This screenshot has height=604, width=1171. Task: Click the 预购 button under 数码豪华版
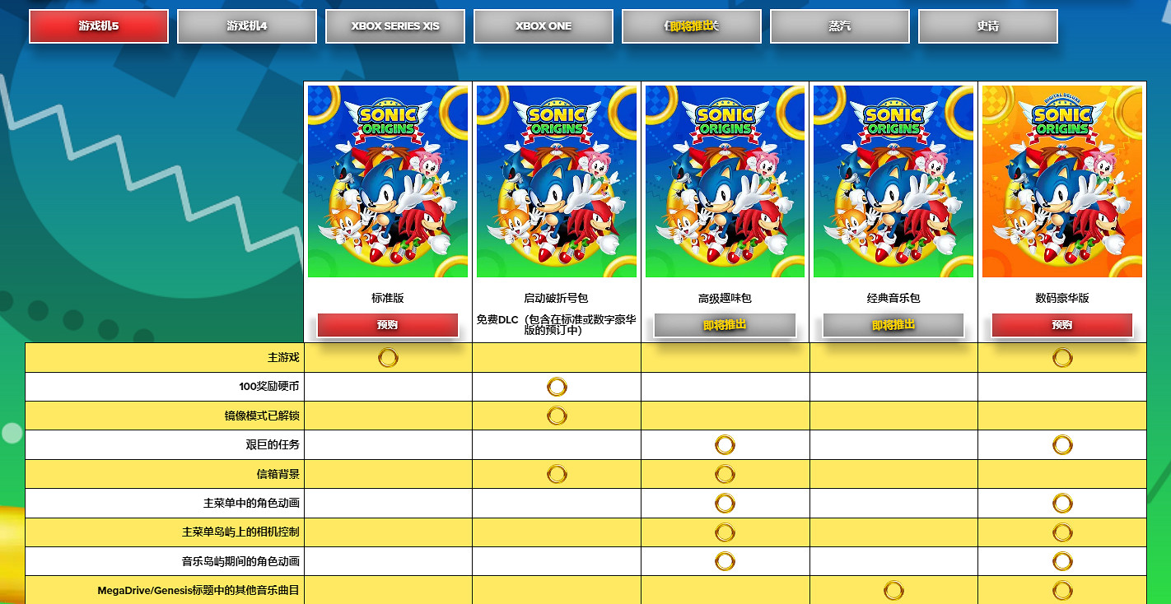coord(1061,325)
